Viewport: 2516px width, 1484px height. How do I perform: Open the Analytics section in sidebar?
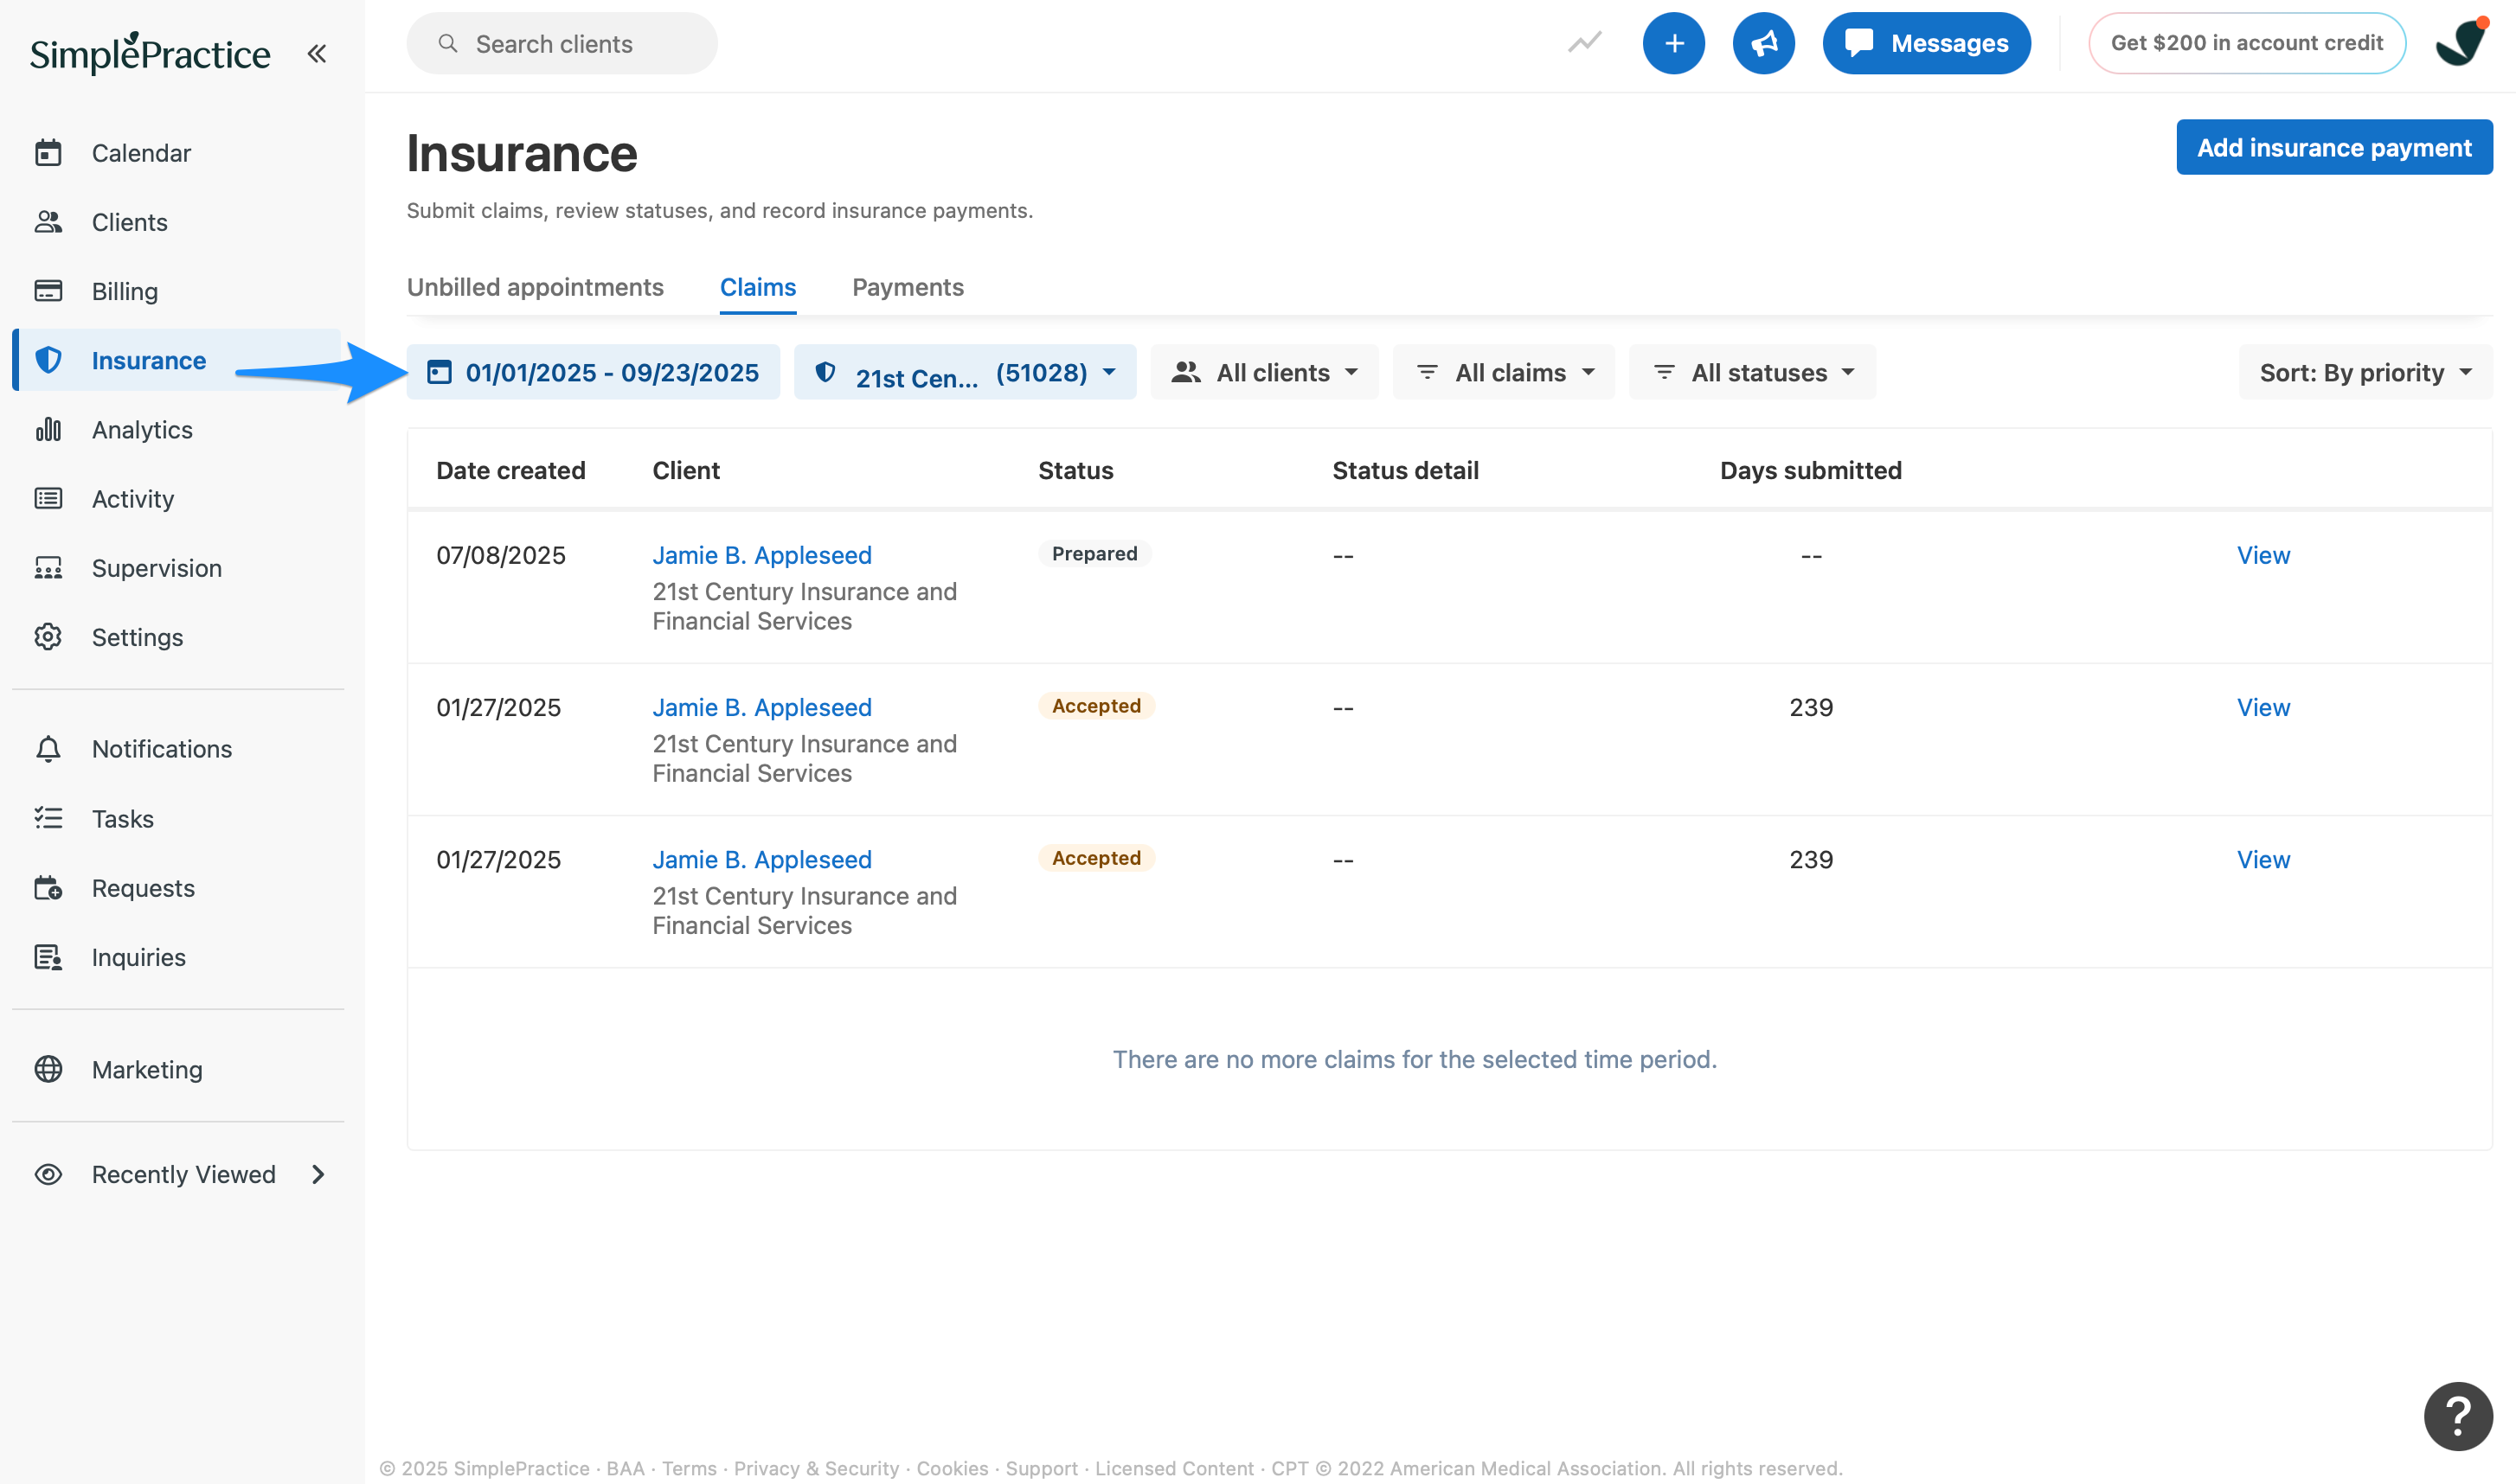141,429
